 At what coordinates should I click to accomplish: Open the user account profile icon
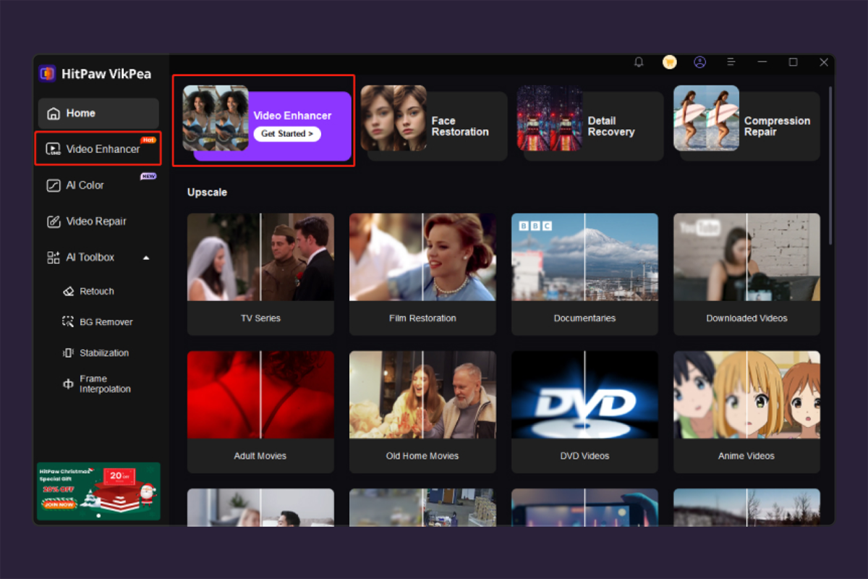coord(699,62)
